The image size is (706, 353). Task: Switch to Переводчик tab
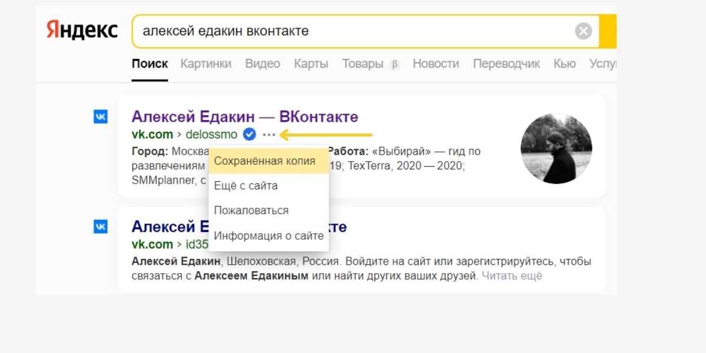pyautogui.click(x=506, y=64)
